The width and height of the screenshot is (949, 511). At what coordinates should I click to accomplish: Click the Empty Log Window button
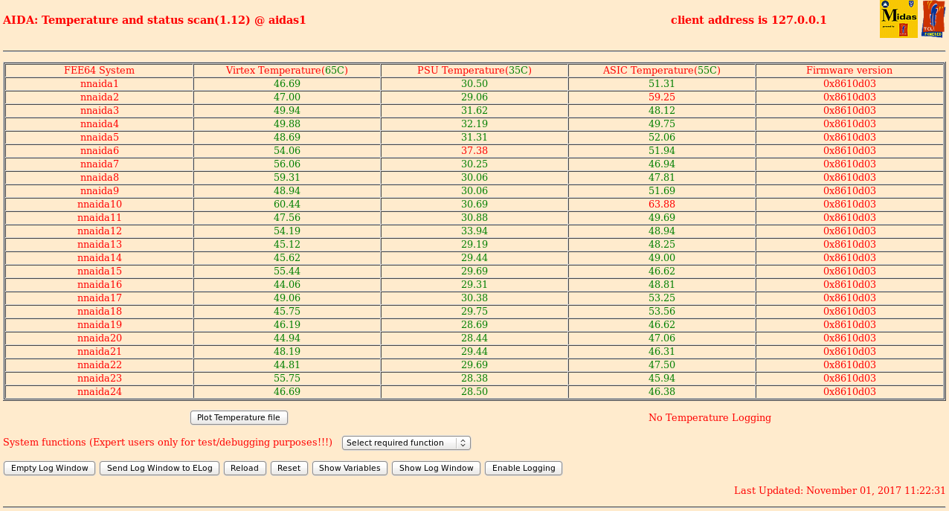click(x=50, y=469)
